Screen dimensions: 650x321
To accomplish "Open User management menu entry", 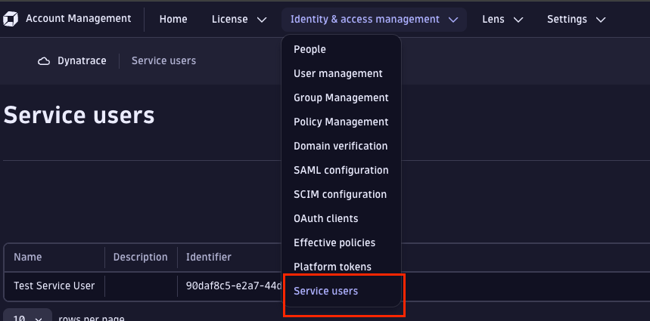I will coord(337,73).
